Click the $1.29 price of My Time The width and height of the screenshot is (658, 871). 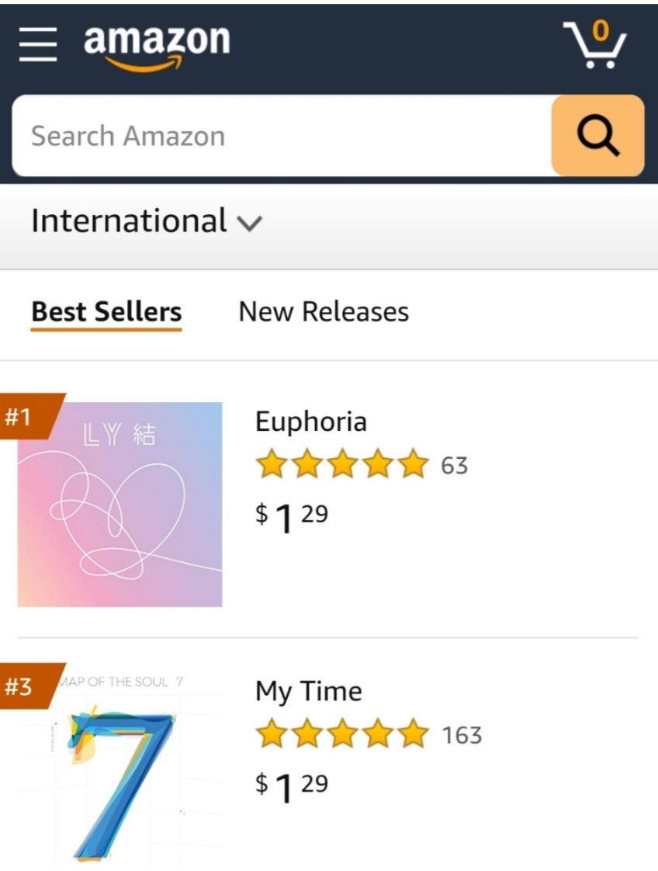click(x=293, y=786)
